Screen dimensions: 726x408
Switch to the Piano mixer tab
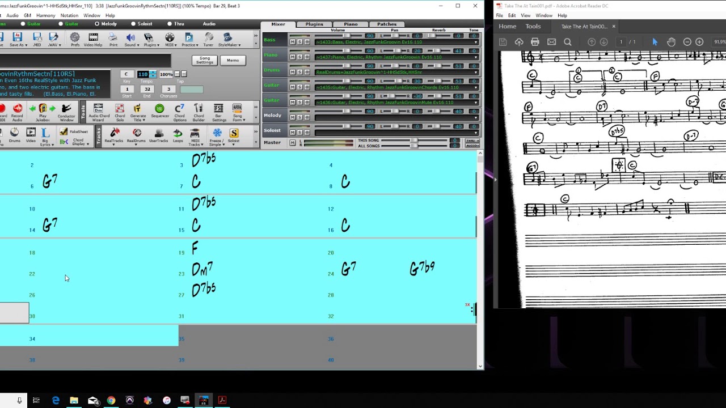coord(351,24)
